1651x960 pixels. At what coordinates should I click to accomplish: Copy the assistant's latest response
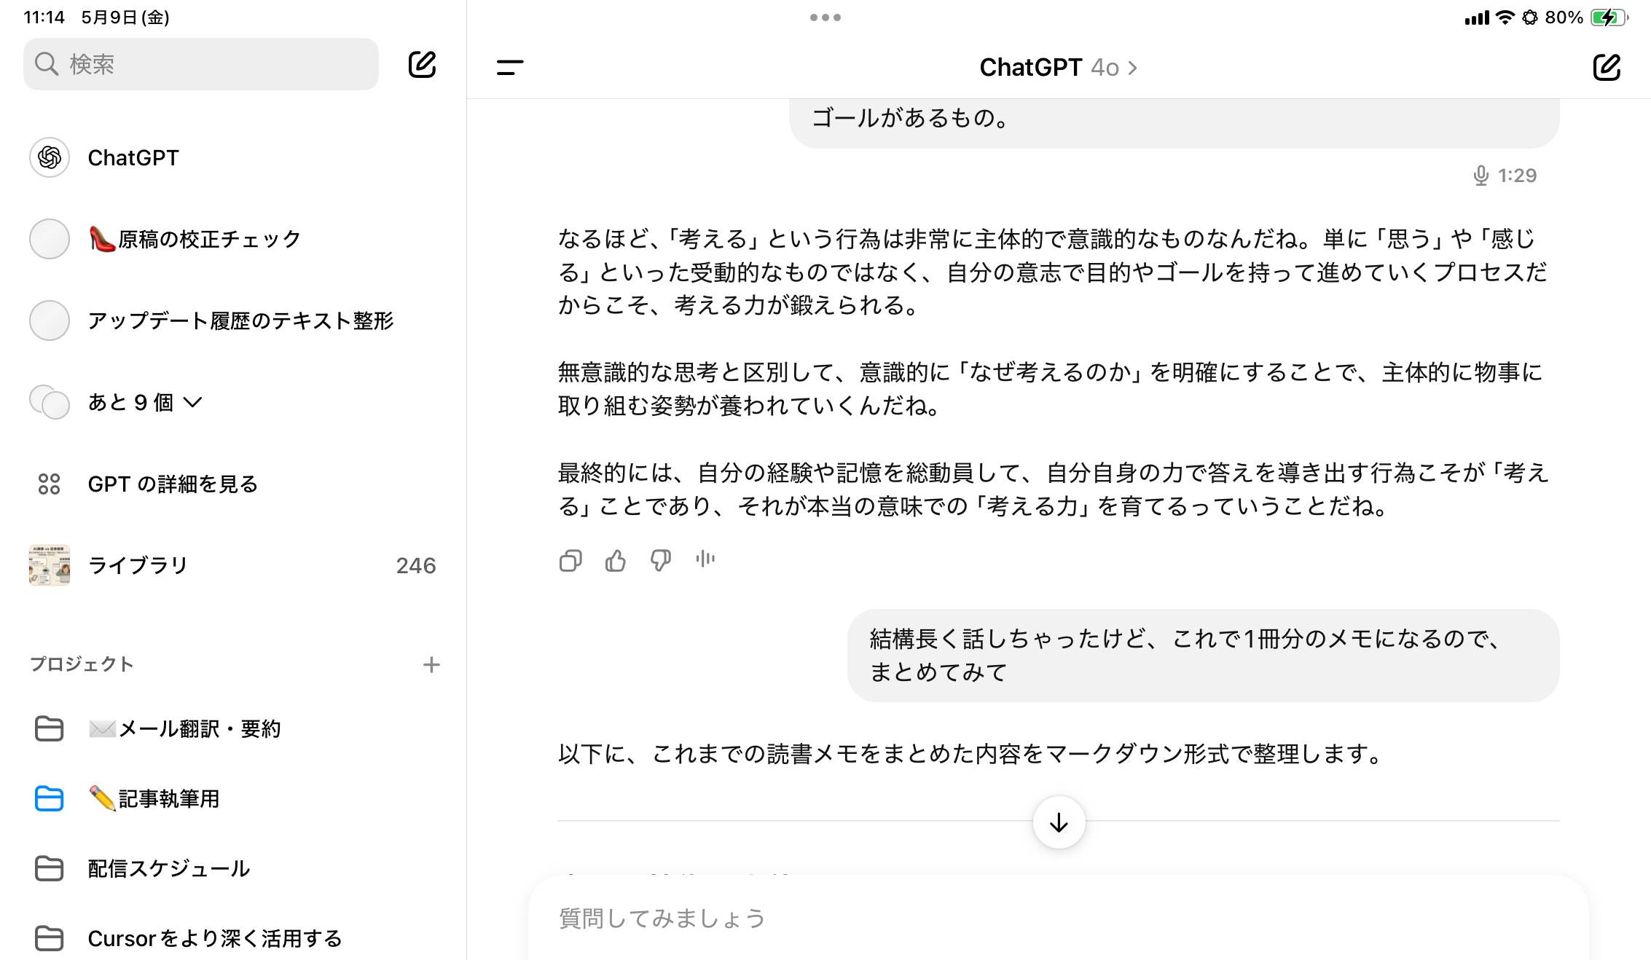[570, 559]
